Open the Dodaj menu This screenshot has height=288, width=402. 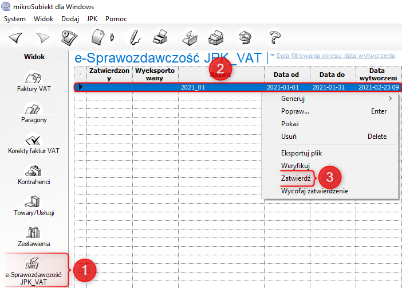(x=70, y=19)
